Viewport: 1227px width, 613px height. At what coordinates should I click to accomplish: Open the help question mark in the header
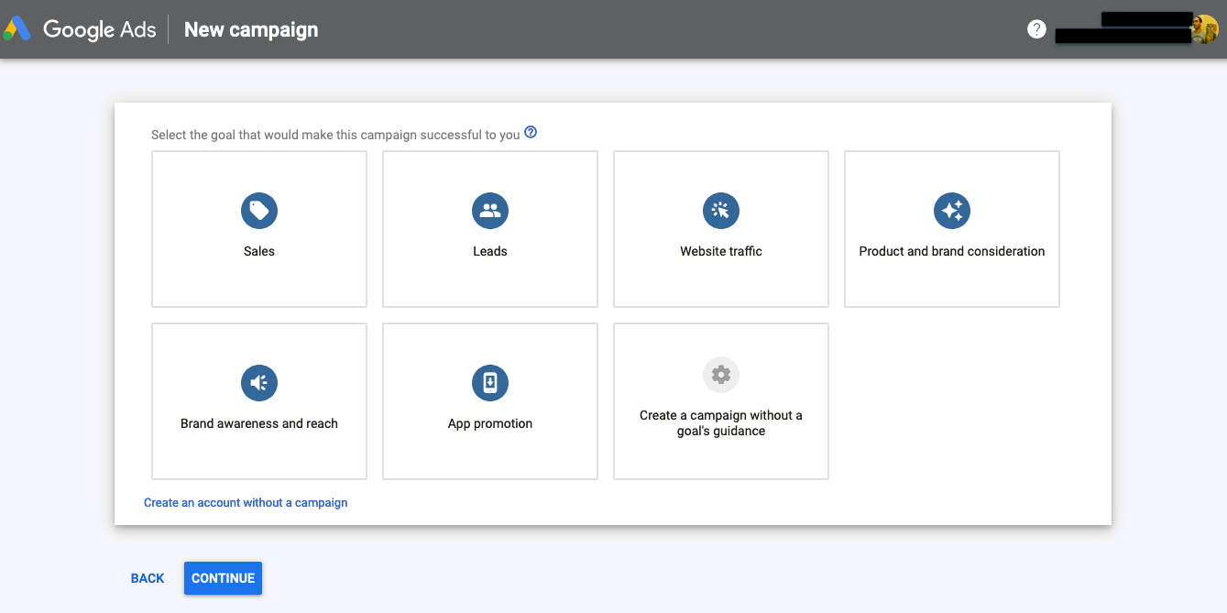1035,28
